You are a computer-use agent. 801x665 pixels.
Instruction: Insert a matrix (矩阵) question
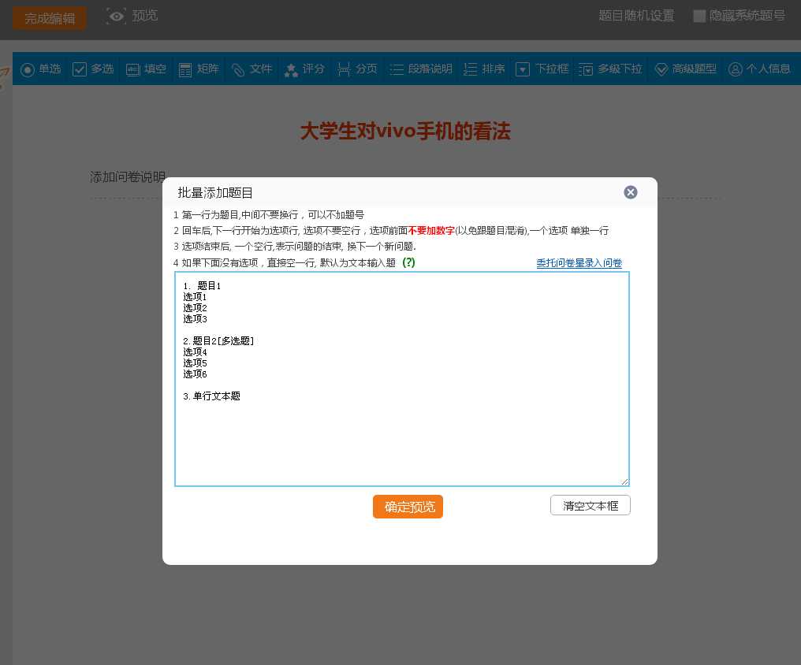click(x=199, y=69)
